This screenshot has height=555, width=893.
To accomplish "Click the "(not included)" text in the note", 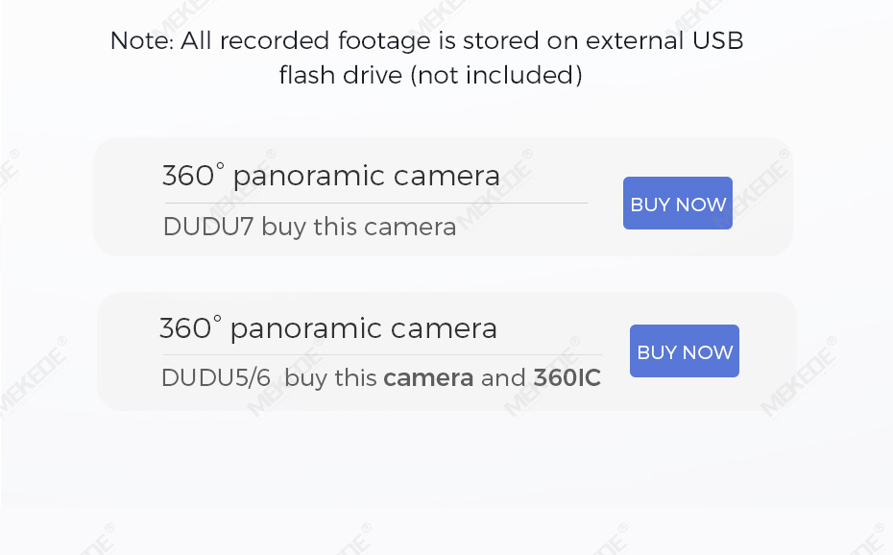I will (x=496, y=76).
